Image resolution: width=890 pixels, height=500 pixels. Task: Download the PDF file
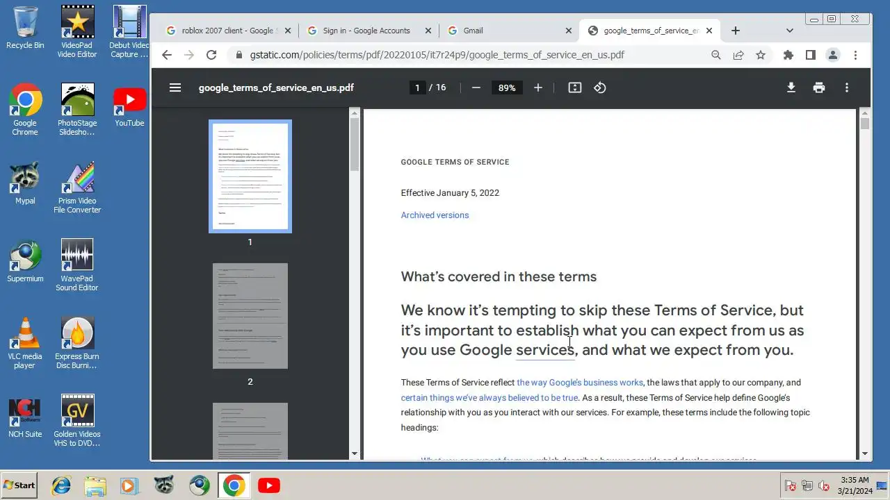click(x=791, y=87)
